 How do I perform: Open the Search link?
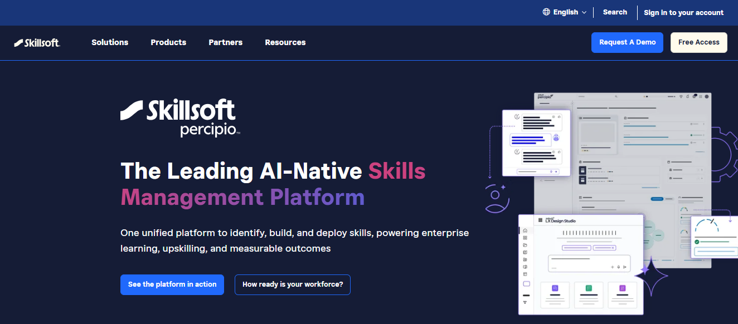point(615,12)
